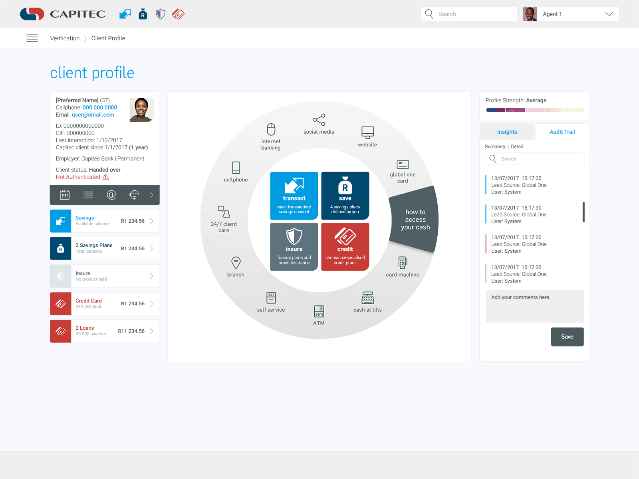The width and height of the screenshot is (639, 479).
Task: Select the card machine channel
Action: [403, 267]
